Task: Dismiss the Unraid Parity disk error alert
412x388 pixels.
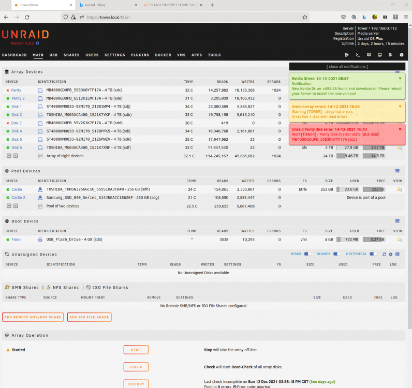Action: [400, 129]
